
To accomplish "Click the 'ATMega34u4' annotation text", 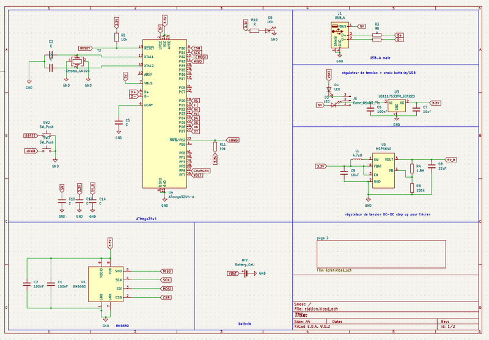I will 146,219.
